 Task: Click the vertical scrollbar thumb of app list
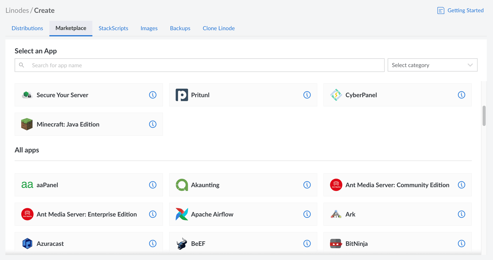pyautogui.click(x=484, y=116)
